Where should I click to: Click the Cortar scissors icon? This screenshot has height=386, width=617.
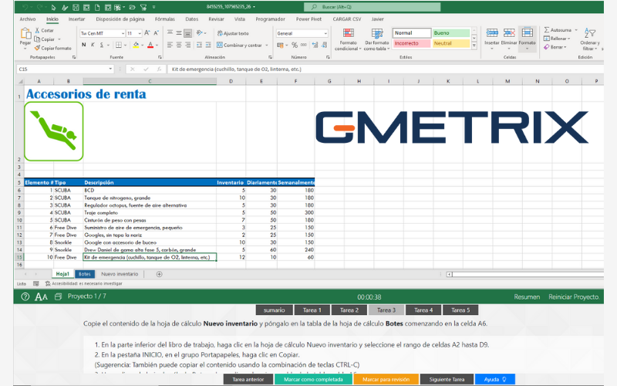(x=37, y=30)
